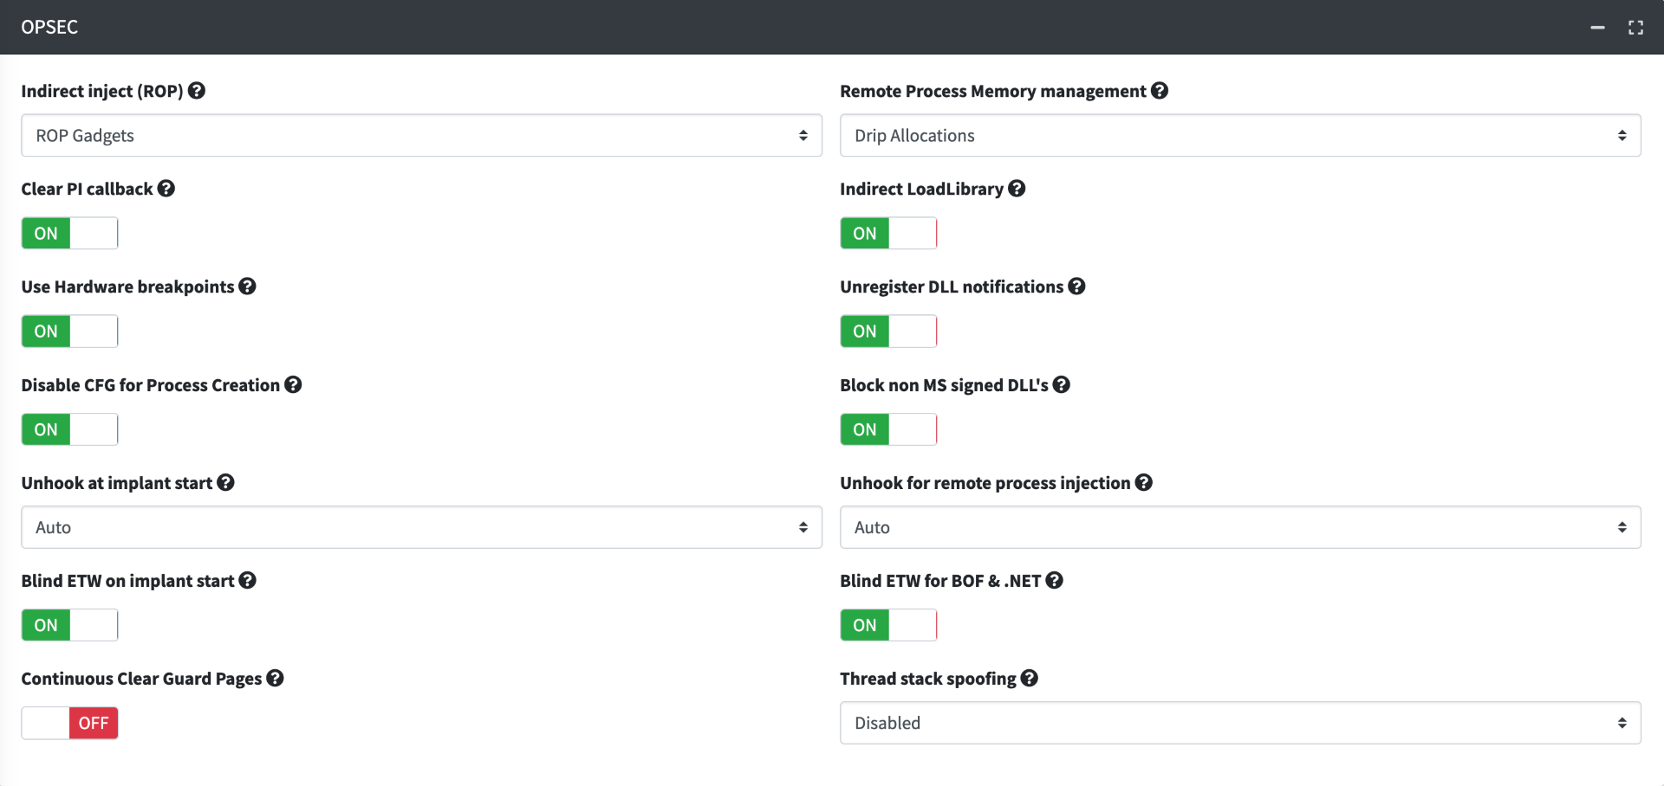
Task: Expand the Thread stack spoofing dropdown
Action: 1239,722
